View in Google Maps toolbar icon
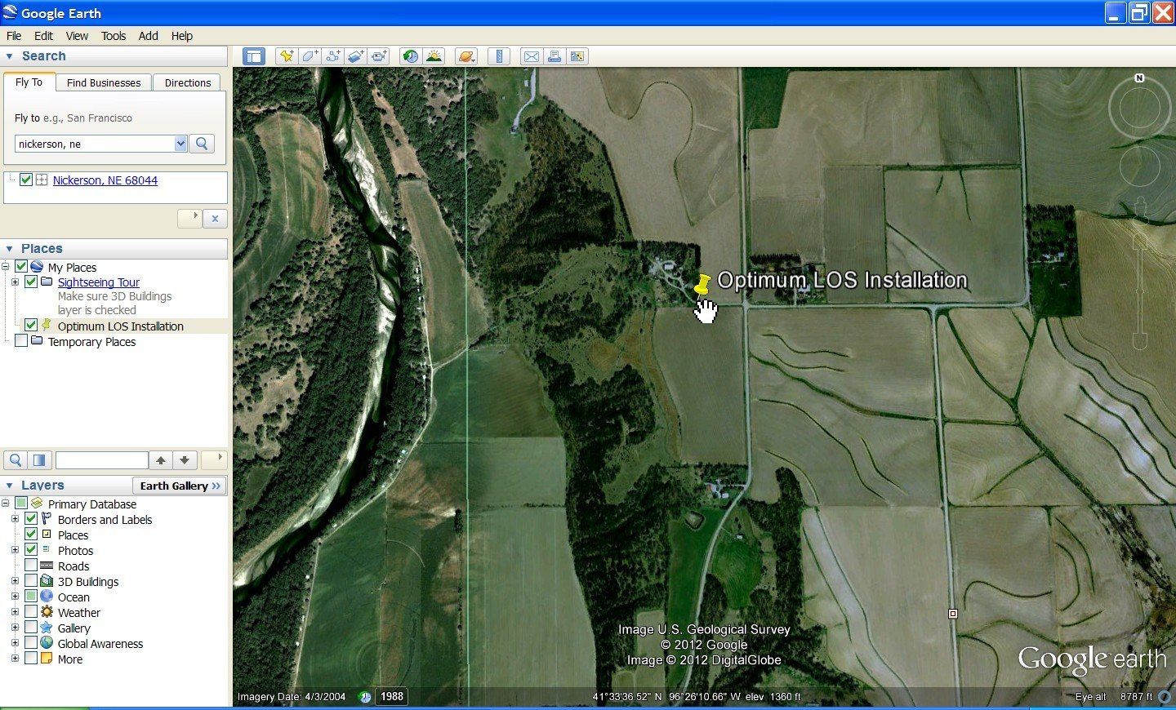 (577, 56)
